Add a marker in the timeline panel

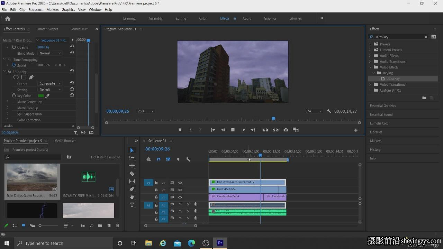(x=178, y=159)
